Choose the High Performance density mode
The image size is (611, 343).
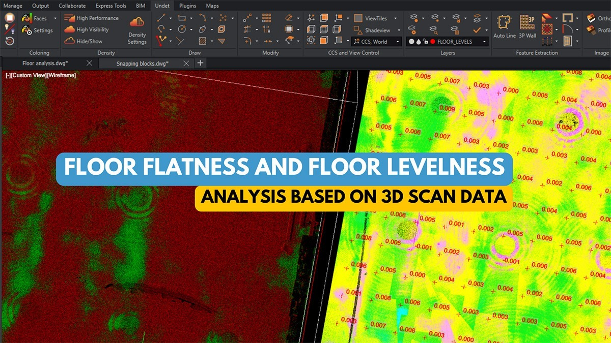tap(92, 18)
